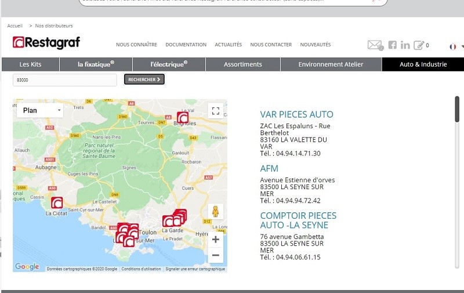
Task: Click the Nos distributeurs breadcrumb
Action: tap(54, 26)
